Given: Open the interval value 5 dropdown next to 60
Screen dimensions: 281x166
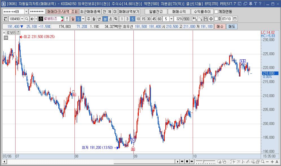Looking at the screenshot, I should pos(171,19).
